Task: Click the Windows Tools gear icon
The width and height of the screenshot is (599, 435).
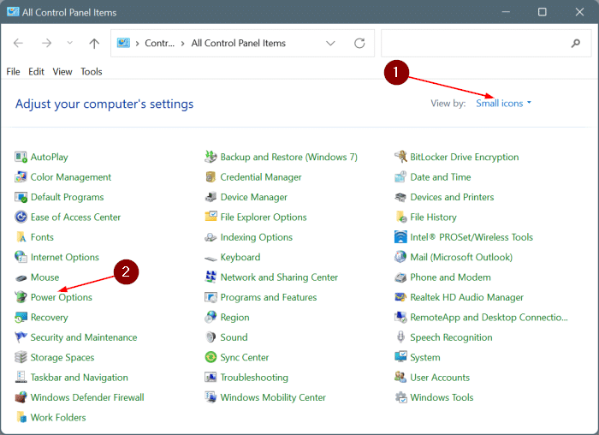Action: 401,397
